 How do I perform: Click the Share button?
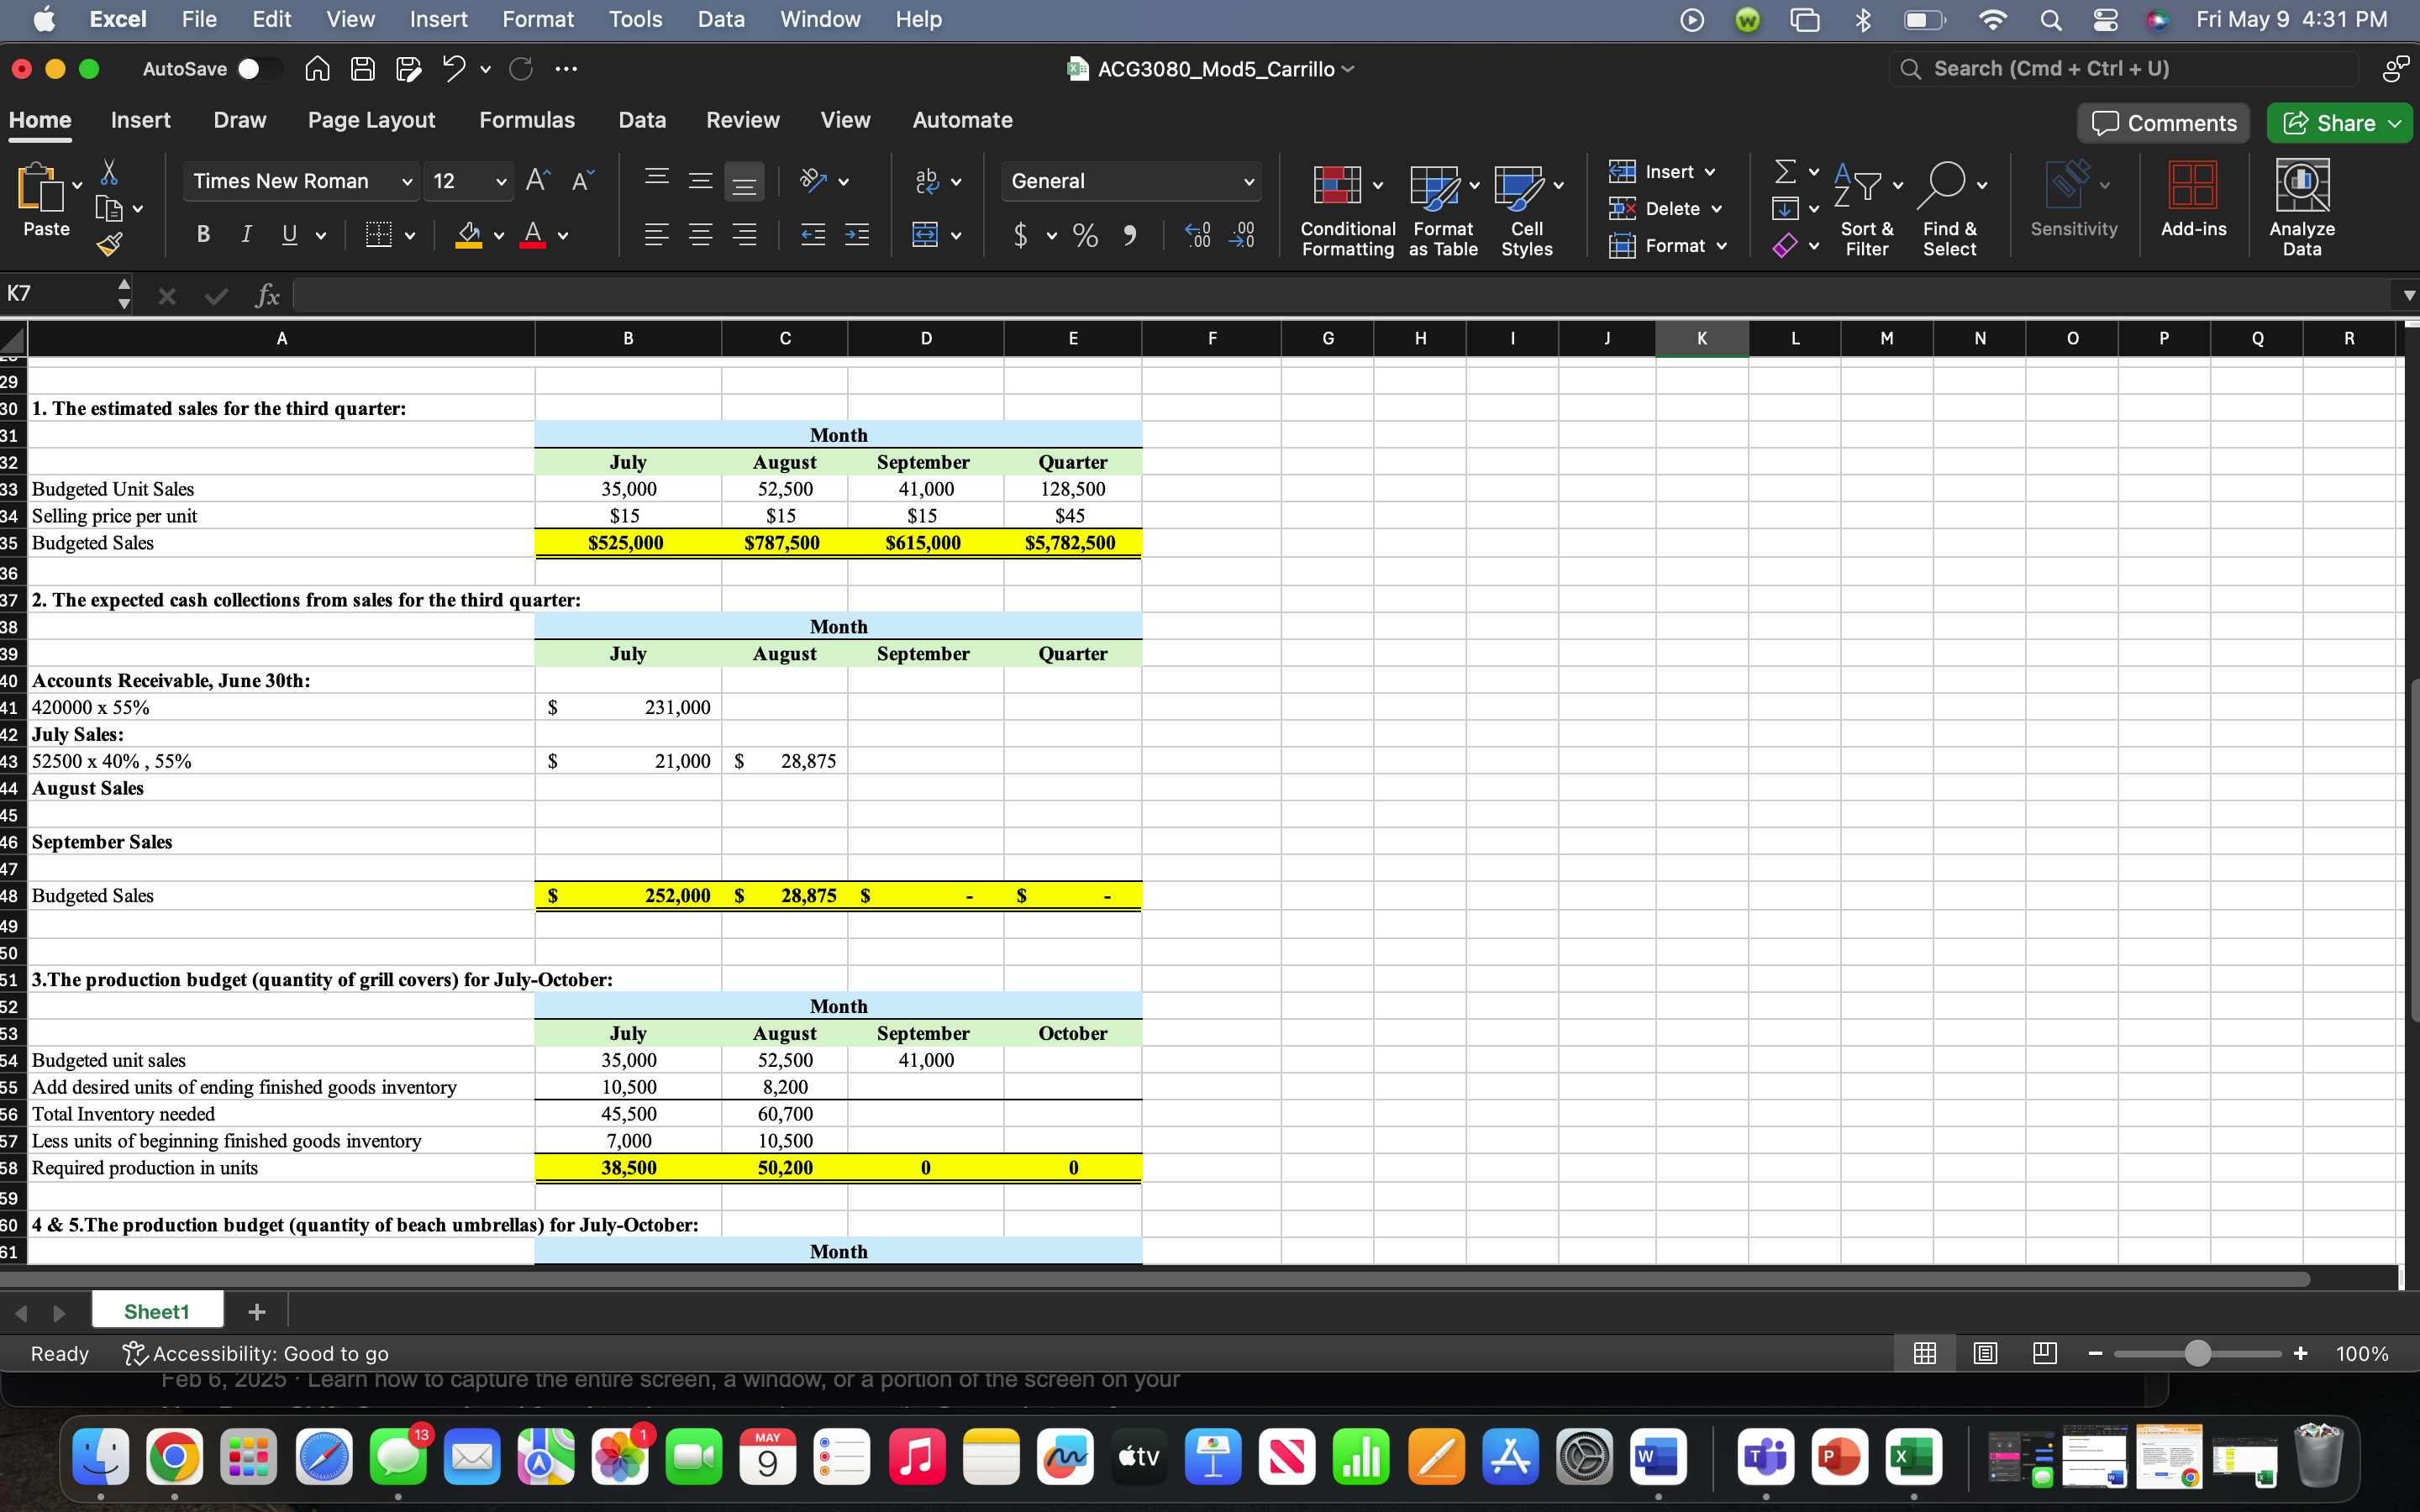tap(2340, 122)
